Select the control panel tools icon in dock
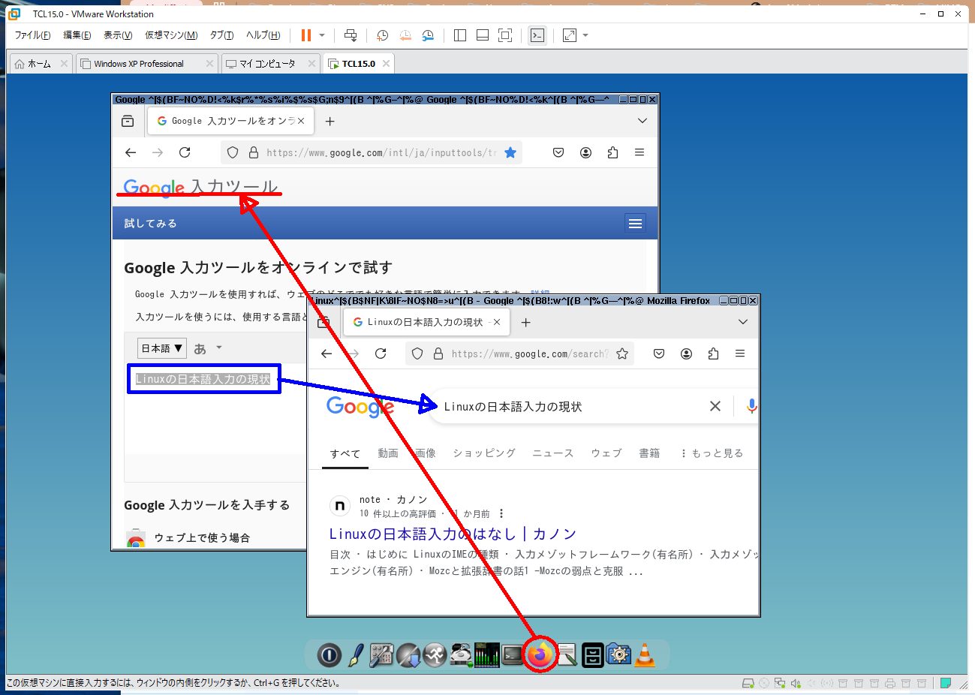The height and width of the screenshot is (695, 975). click(381, 654)
